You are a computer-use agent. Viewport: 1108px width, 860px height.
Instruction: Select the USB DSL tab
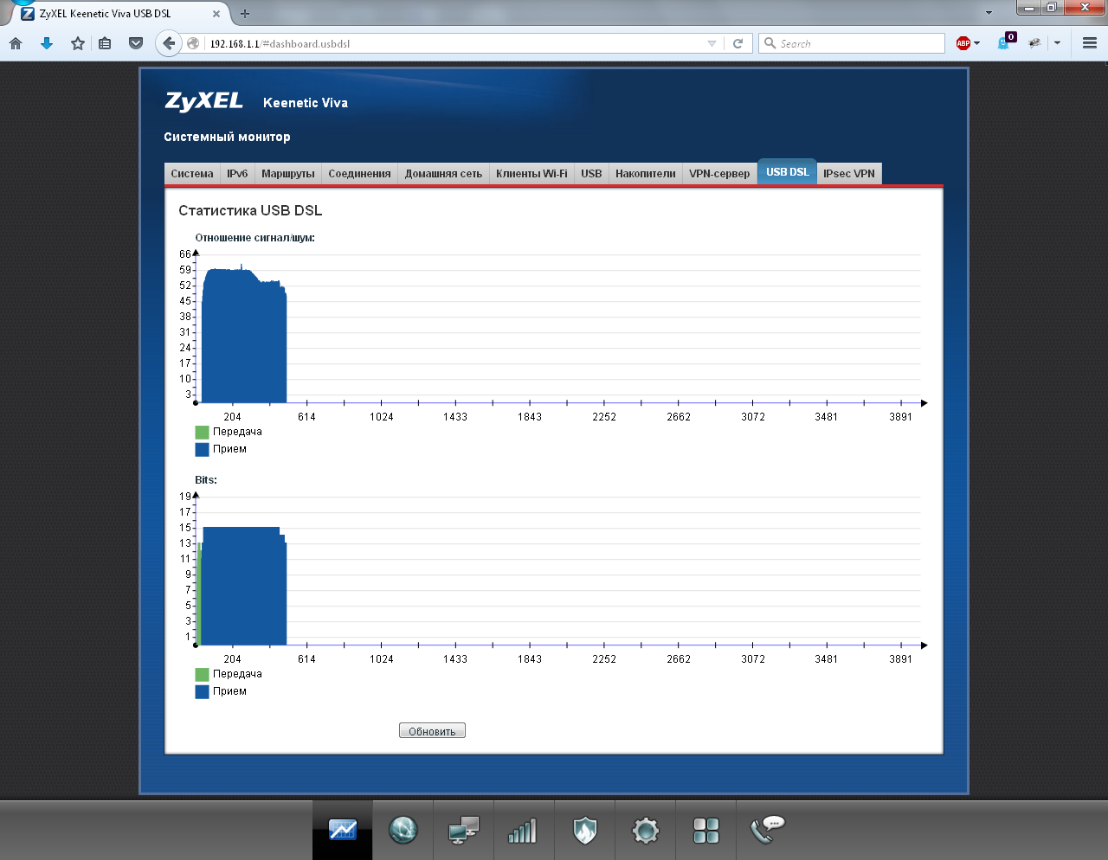[x=788, y=172]
